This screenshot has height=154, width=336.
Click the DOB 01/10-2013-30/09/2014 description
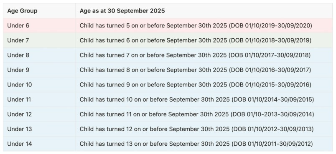pyautogui.click(x=197, y=114)
